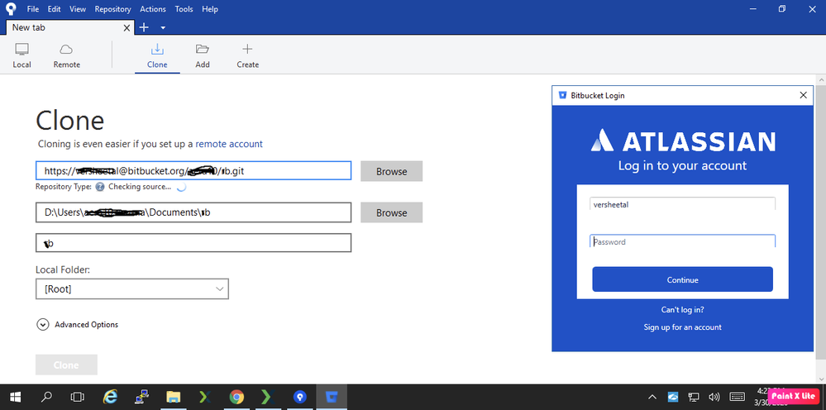Click the Password field

683,241
